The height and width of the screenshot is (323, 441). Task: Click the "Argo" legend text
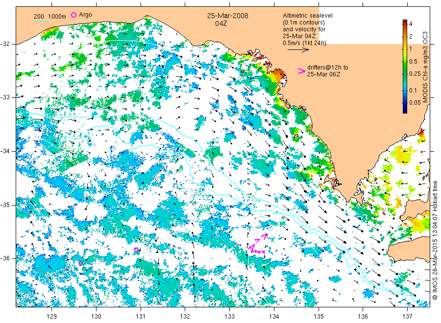click(85, 15)
